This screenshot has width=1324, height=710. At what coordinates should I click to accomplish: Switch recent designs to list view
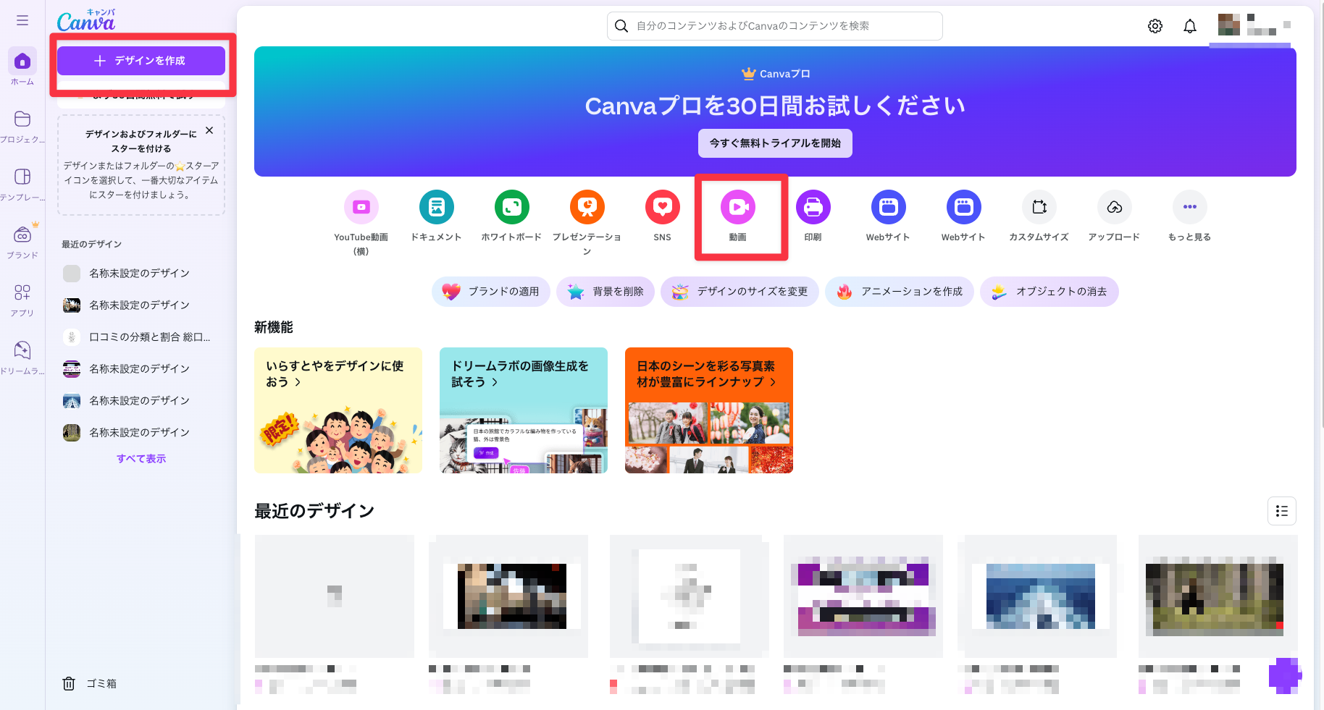1282,511
